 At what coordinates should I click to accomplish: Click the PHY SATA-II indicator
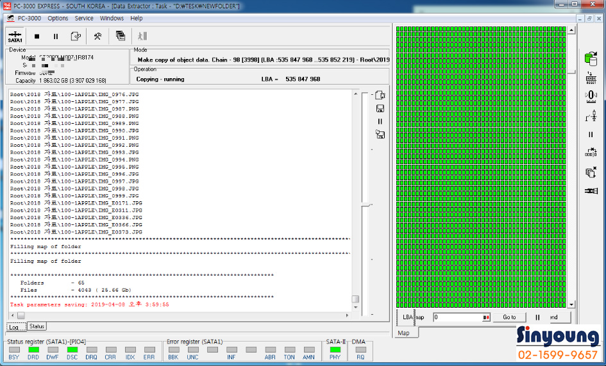pyautogui.click(x=335, y=350)
